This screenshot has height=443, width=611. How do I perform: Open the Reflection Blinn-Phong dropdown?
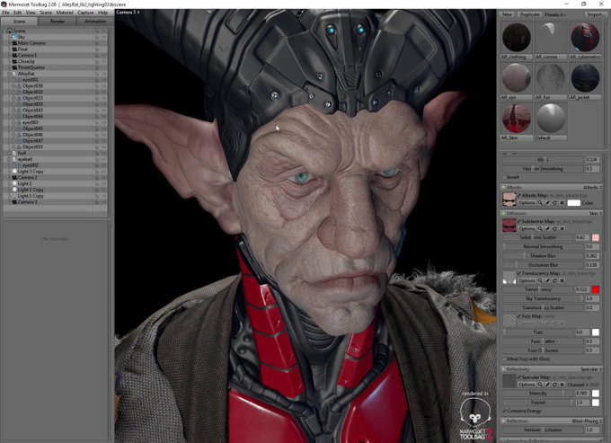[x=587, y=421]
